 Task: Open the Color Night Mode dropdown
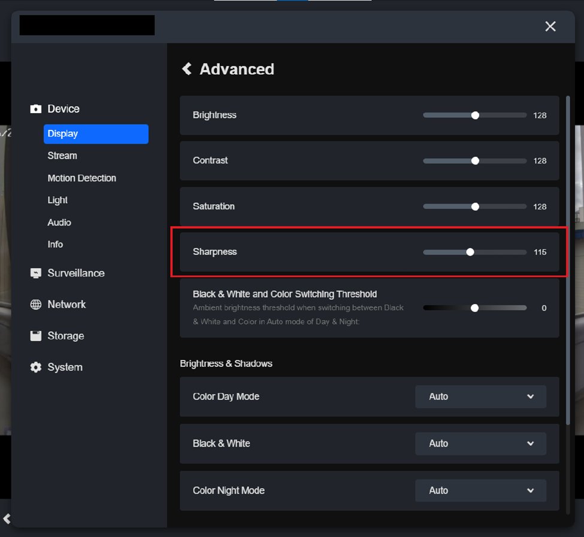(480, 490)
